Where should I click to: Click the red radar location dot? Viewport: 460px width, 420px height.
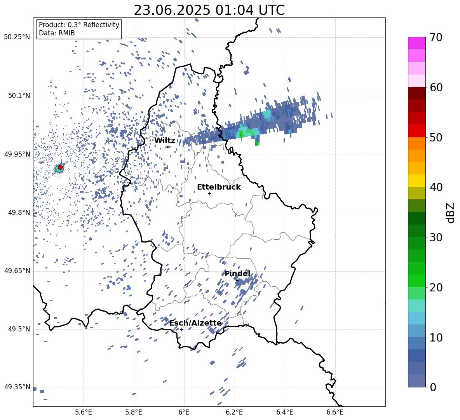60,167
